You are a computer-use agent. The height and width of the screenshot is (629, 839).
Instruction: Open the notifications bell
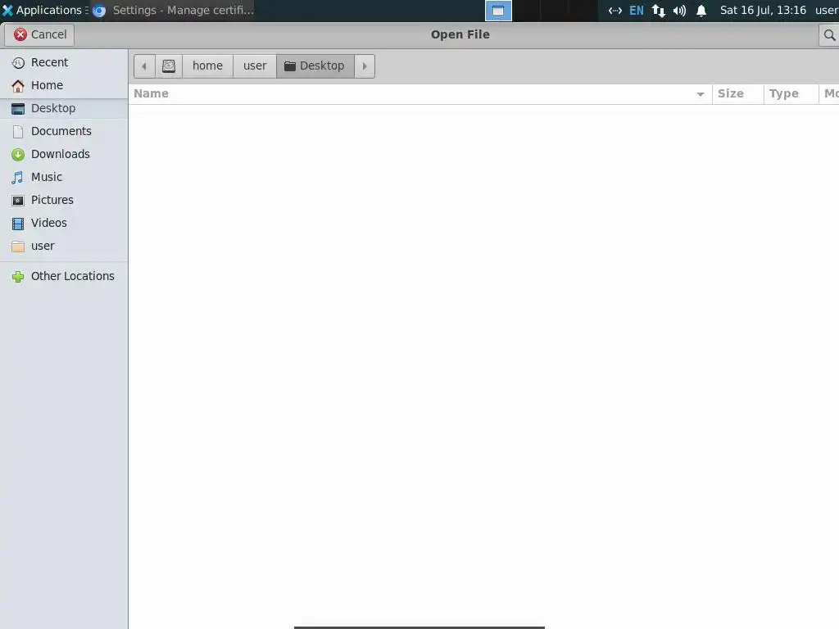(701, 11)
